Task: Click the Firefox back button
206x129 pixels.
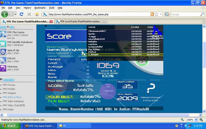Action: tap(5, 14)
